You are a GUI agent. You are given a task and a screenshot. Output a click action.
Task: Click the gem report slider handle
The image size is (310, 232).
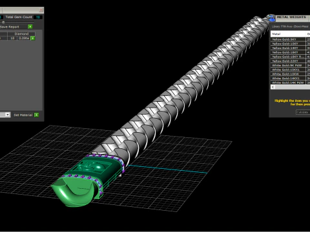3,22
